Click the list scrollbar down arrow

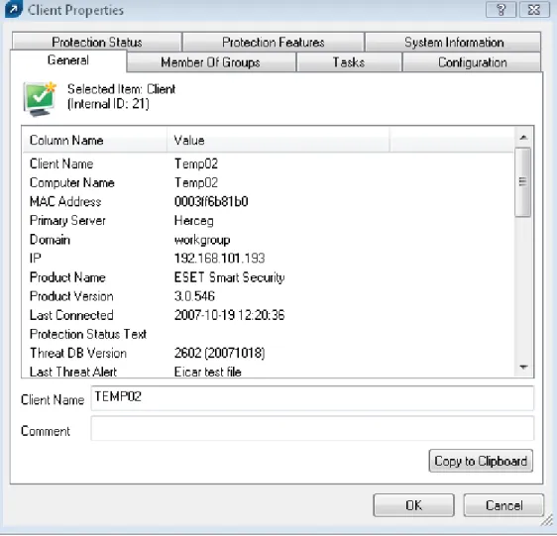[x=523, y=367]
